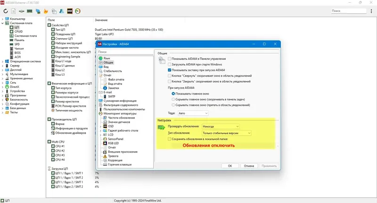This screenshot has width=377, height=203.
Task: Expand Операционная система node in main tree
Action: click(x=2, y=61)
